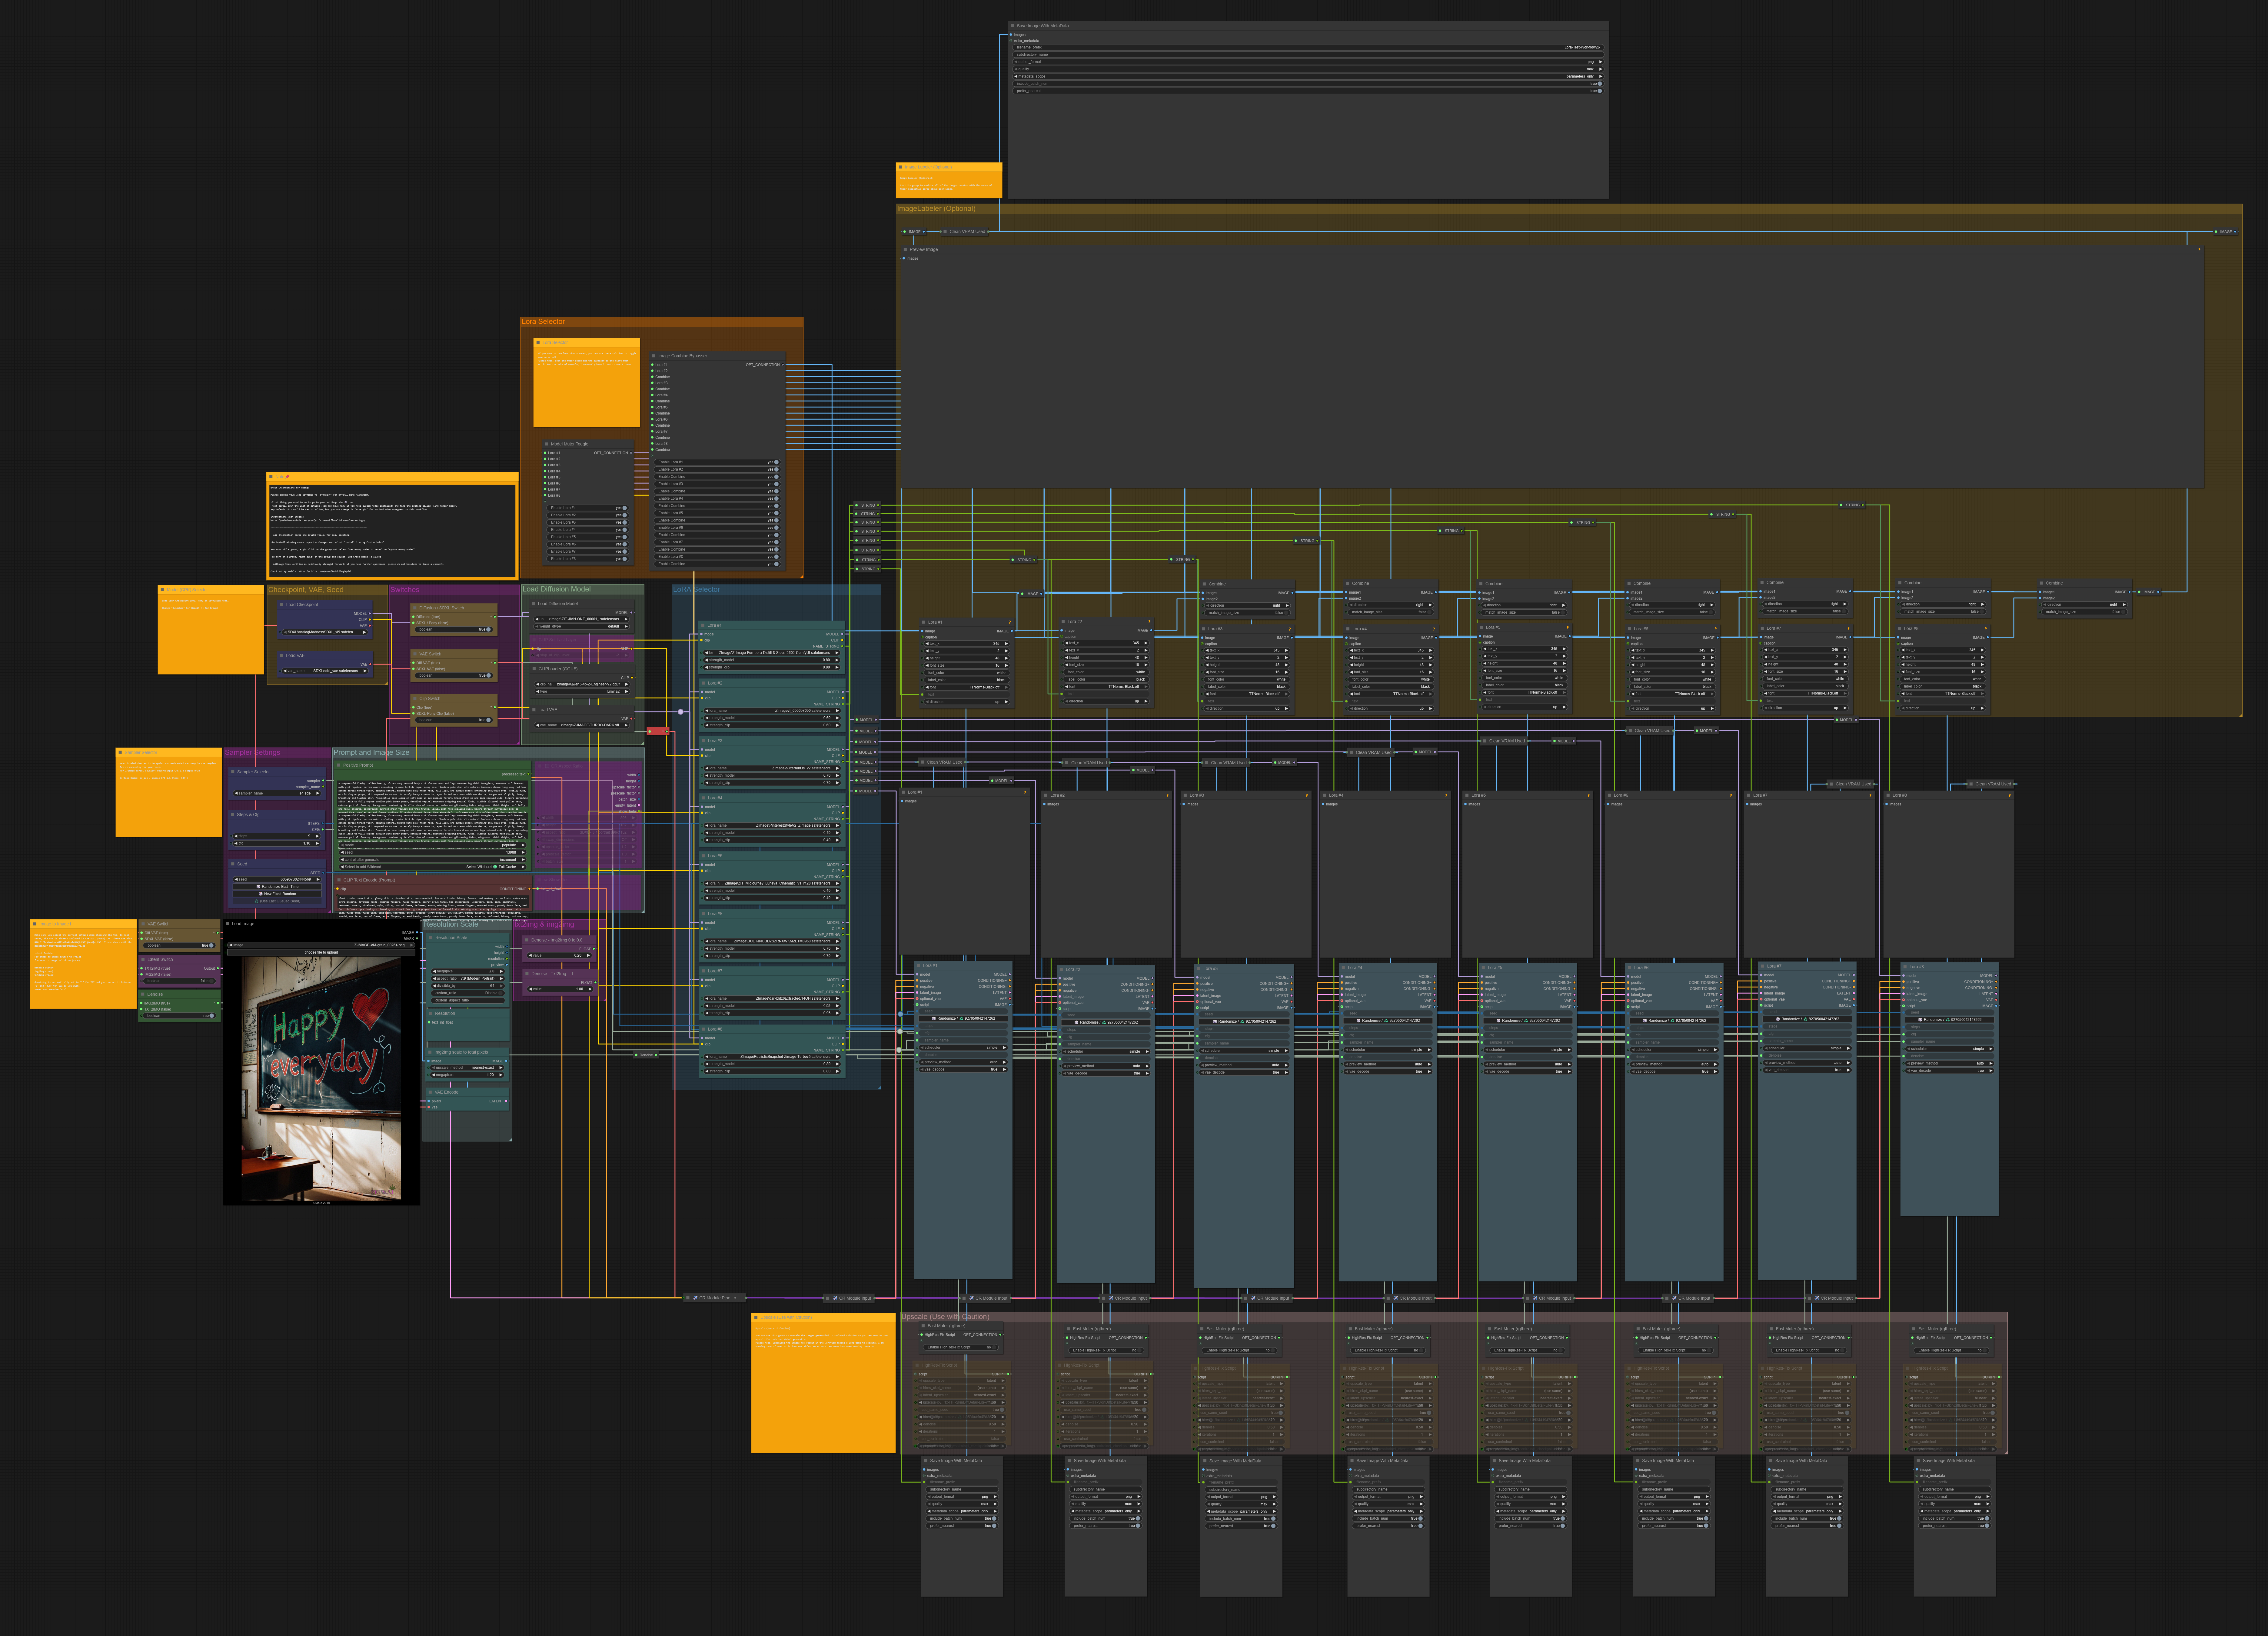Collapse the CLIPLoader (GGUF) node
2268x1636 pixels.
click(534, 669)
